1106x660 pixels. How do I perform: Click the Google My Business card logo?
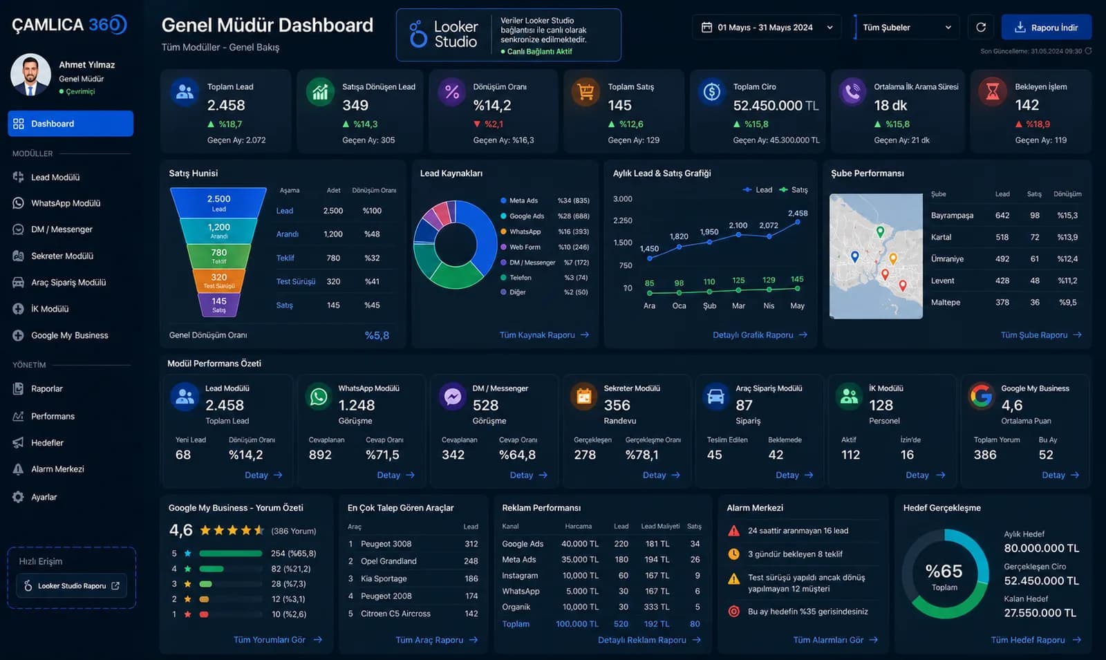(x=982, y=396)
